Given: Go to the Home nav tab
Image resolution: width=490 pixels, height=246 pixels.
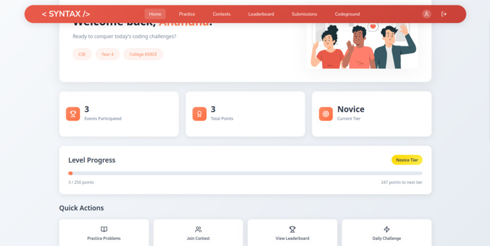Looking at the screenshot, I should coord(155,14).
